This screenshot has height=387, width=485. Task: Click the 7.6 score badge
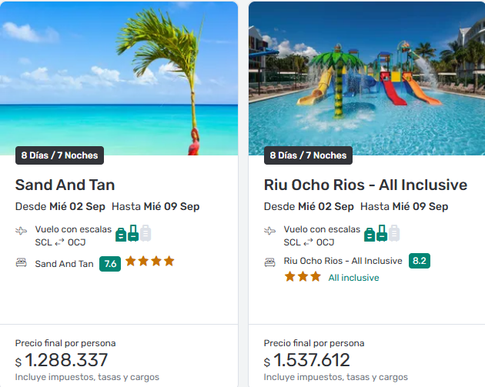click(x=110, y=264)
